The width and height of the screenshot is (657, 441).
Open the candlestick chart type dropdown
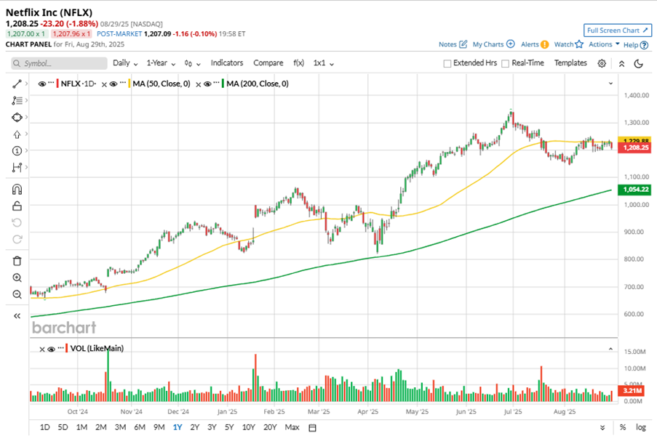[x=192, y=64]
